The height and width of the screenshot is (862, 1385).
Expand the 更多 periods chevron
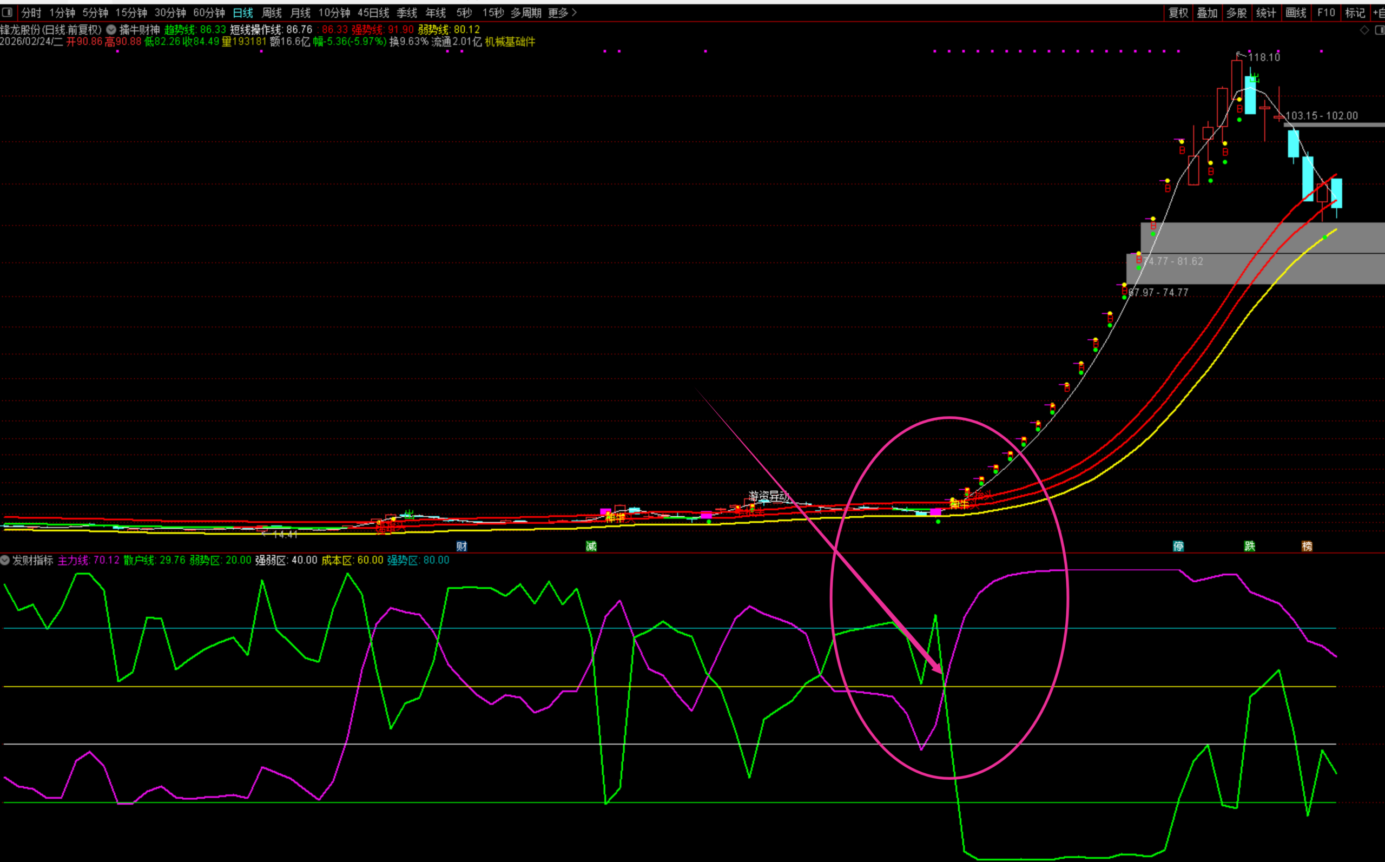click(574, 12)
